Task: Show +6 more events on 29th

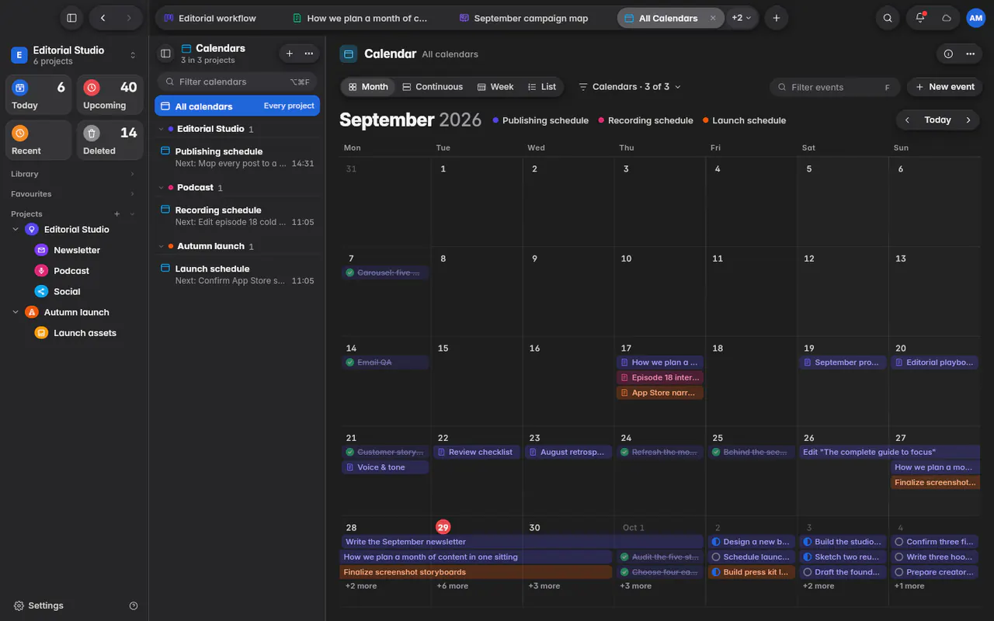Action: coord(452,586)
